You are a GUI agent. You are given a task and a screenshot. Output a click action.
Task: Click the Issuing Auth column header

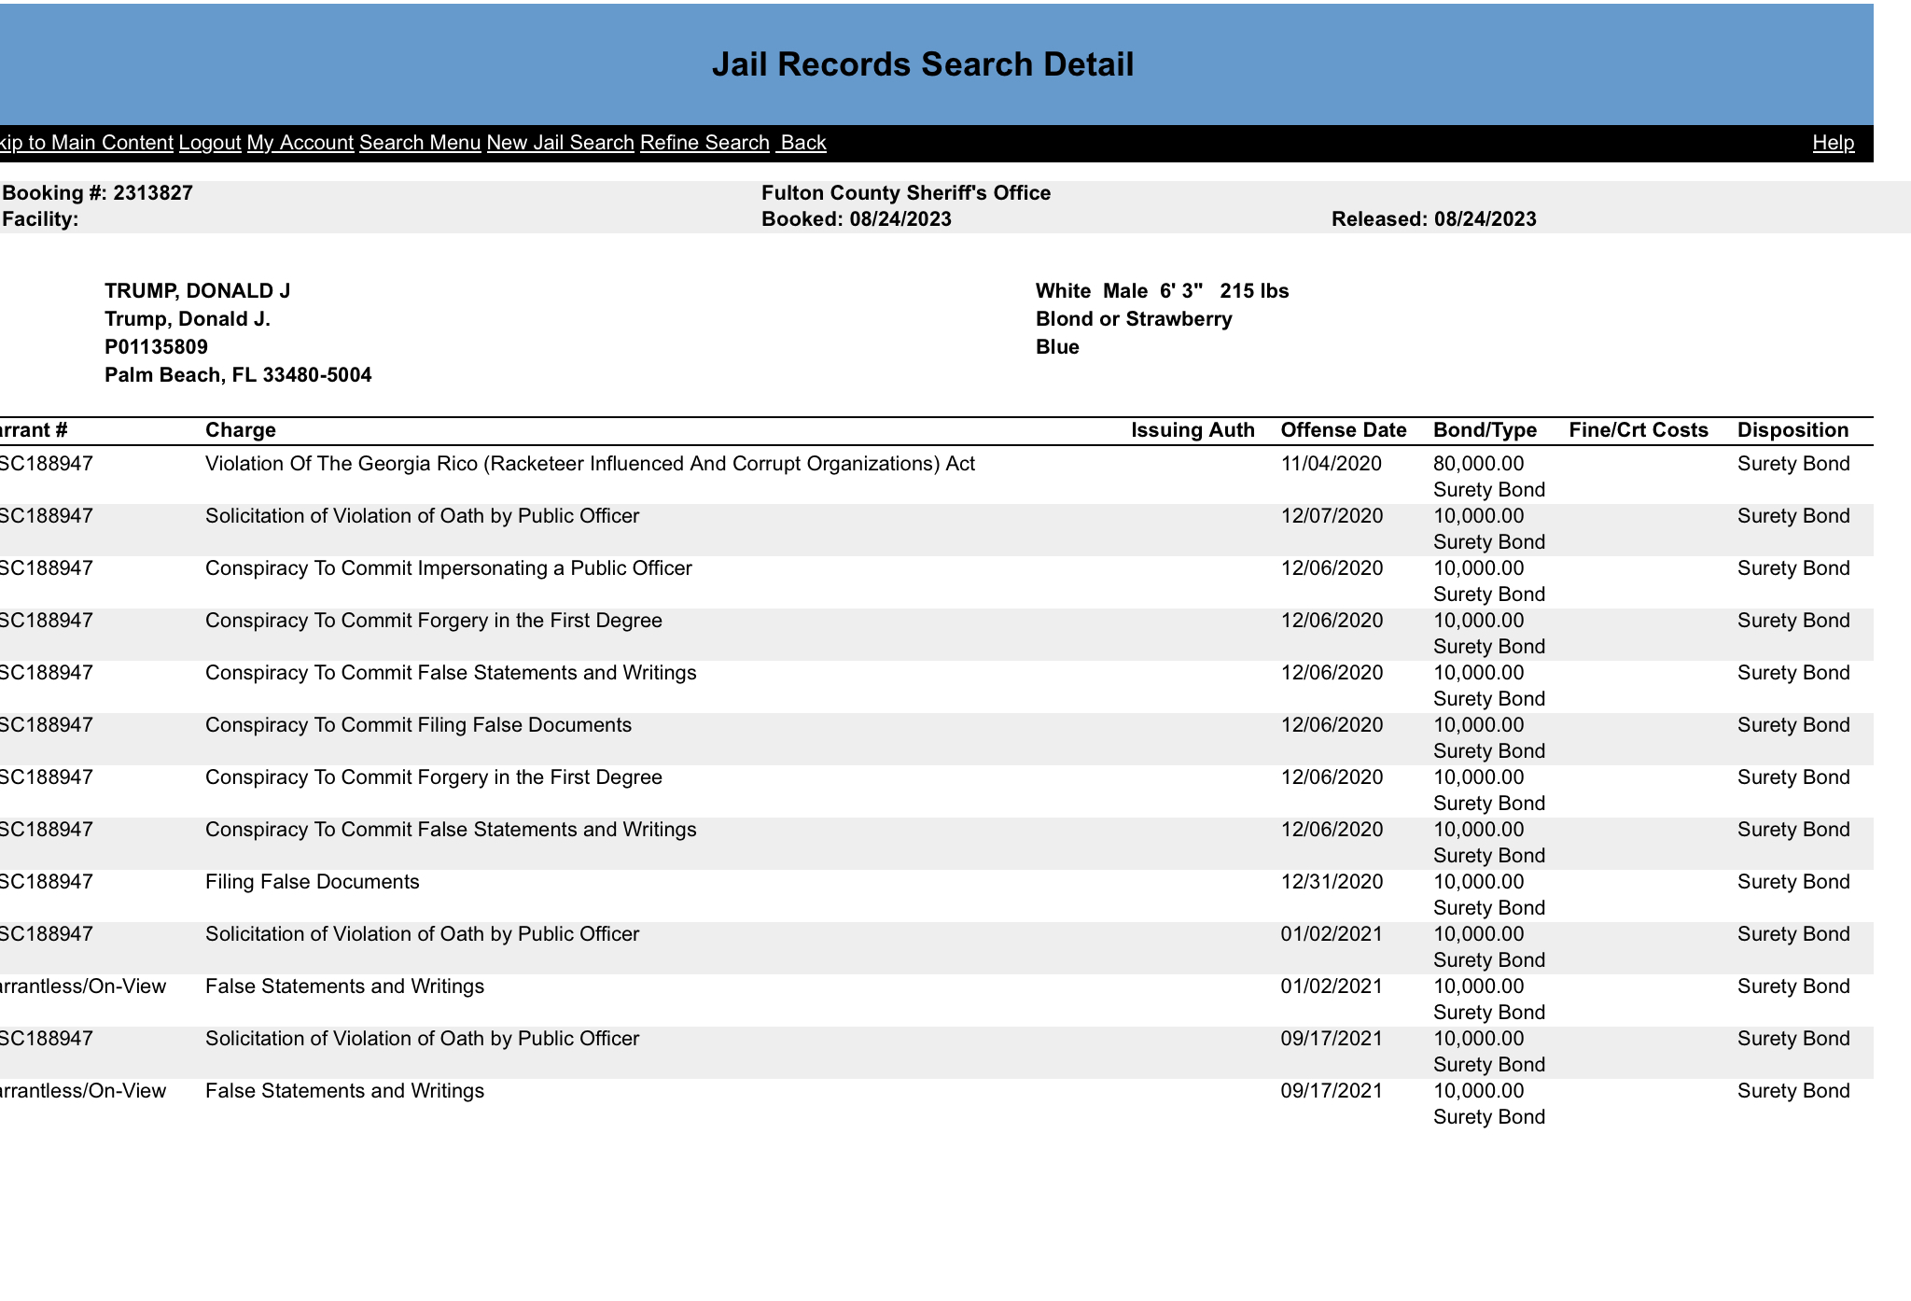tap(1193, 430)
